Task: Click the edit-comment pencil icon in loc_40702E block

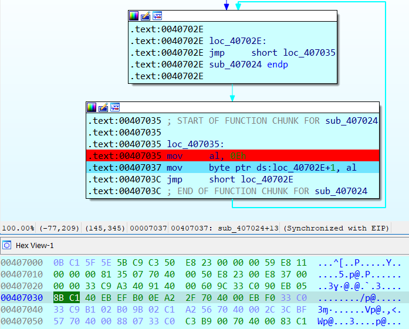Action: [146, 16]
